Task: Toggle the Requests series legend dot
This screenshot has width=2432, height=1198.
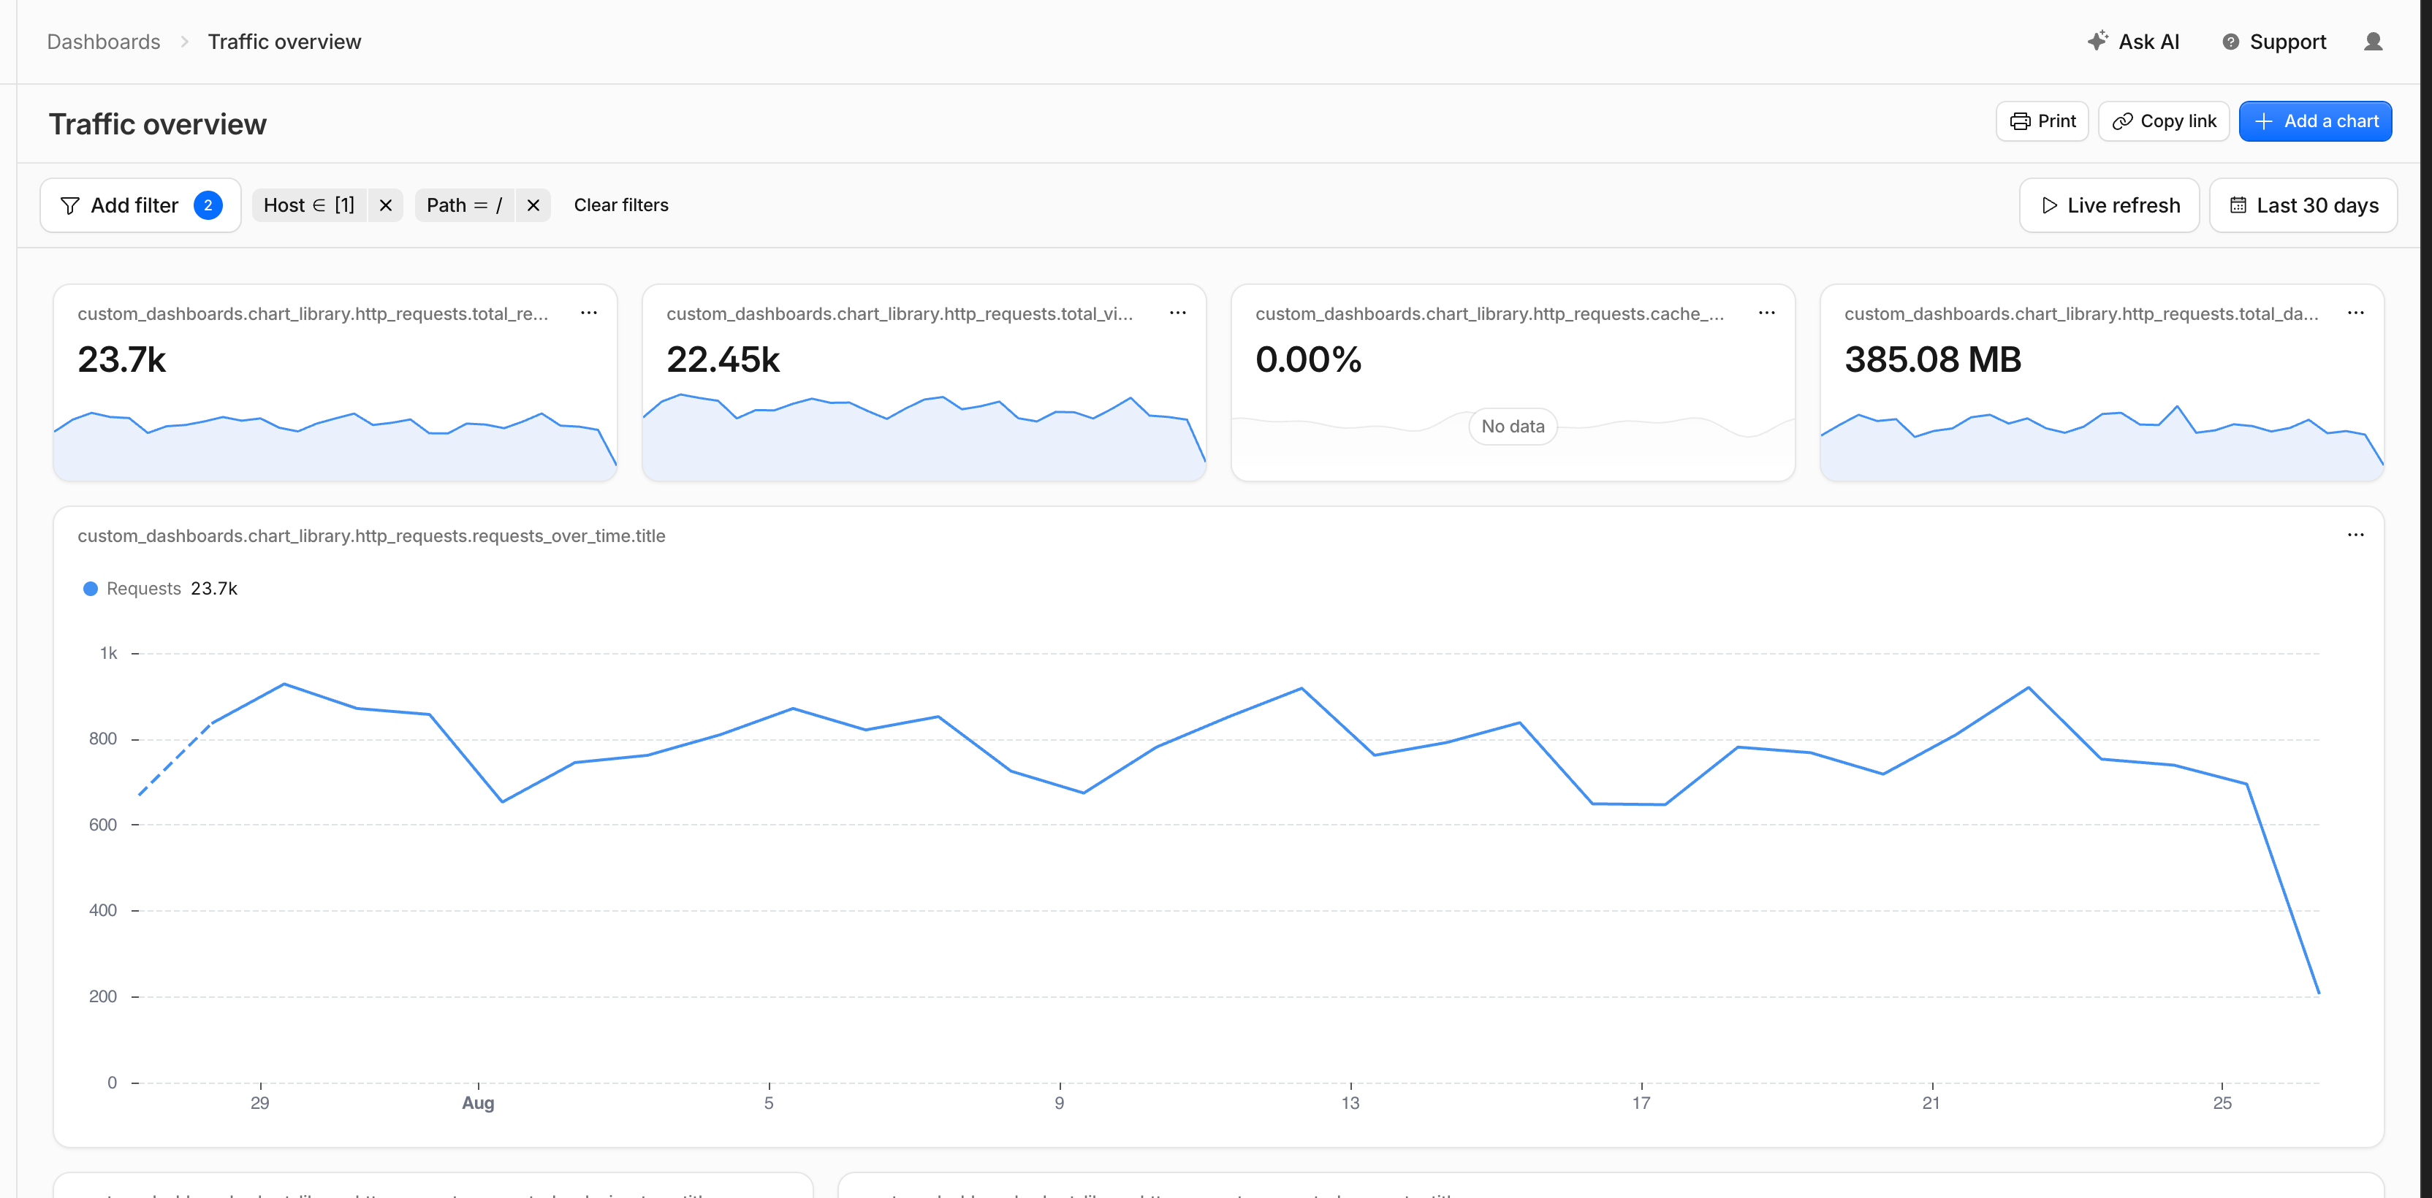Action: coord(91,588)
